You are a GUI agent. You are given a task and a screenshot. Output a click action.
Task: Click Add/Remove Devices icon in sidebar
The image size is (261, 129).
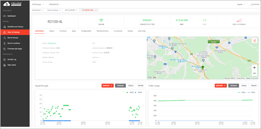[5, 27]
